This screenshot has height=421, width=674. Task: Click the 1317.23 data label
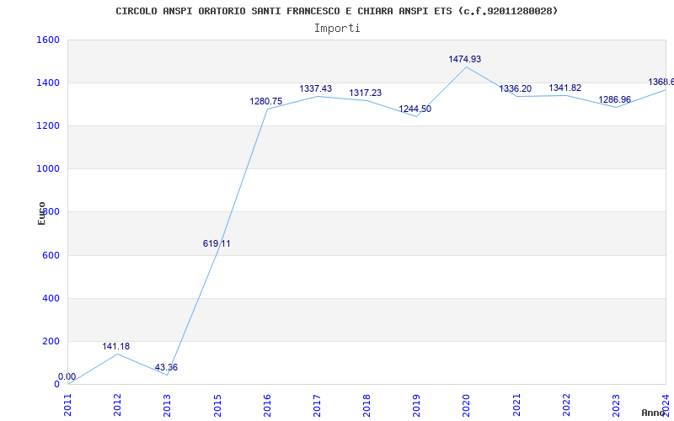click(365, 93)
